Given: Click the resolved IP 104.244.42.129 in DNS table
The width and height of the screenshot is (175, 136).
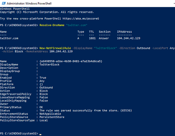Looking at the screenshot, I should tap(129, 38).
